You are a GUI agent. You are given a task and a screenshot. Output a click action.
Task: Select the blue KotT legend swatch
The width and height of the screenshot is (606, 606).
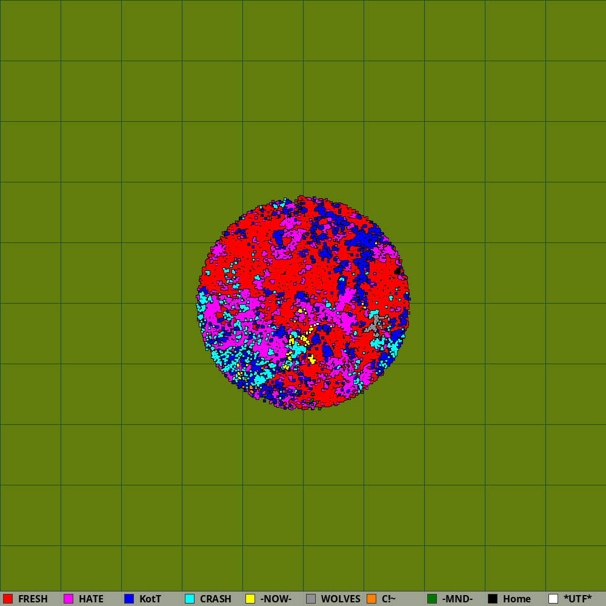coord(129,599)
